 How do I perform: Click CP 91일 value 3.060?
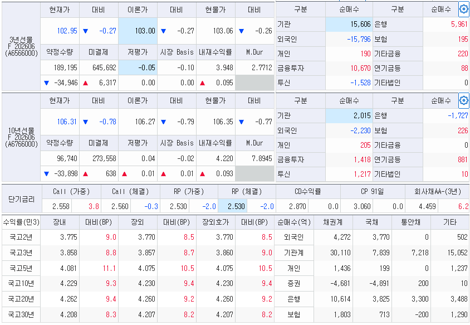[x=362, y=206]
